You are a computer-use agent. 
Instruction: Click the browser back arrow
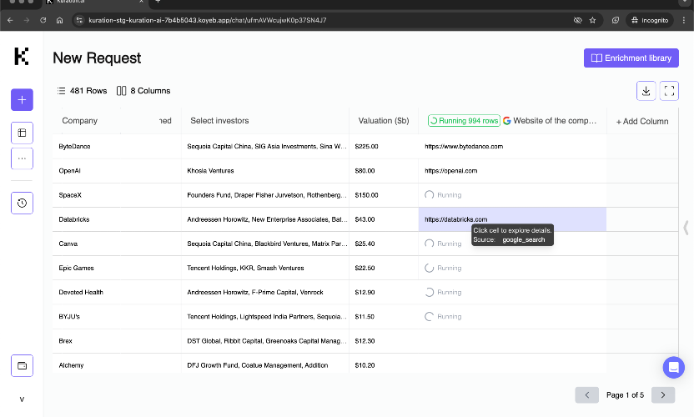10,20
